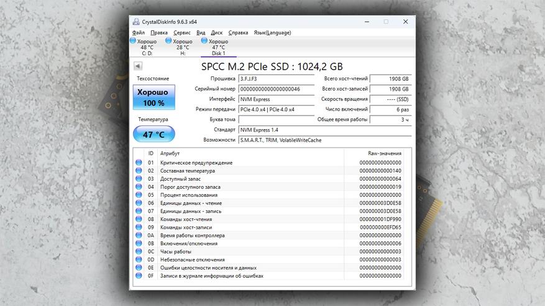545x306 pixels.
Task: Click status icon of attribute 0D Небезопасные отключения
Action: click(x=139, y=259)
